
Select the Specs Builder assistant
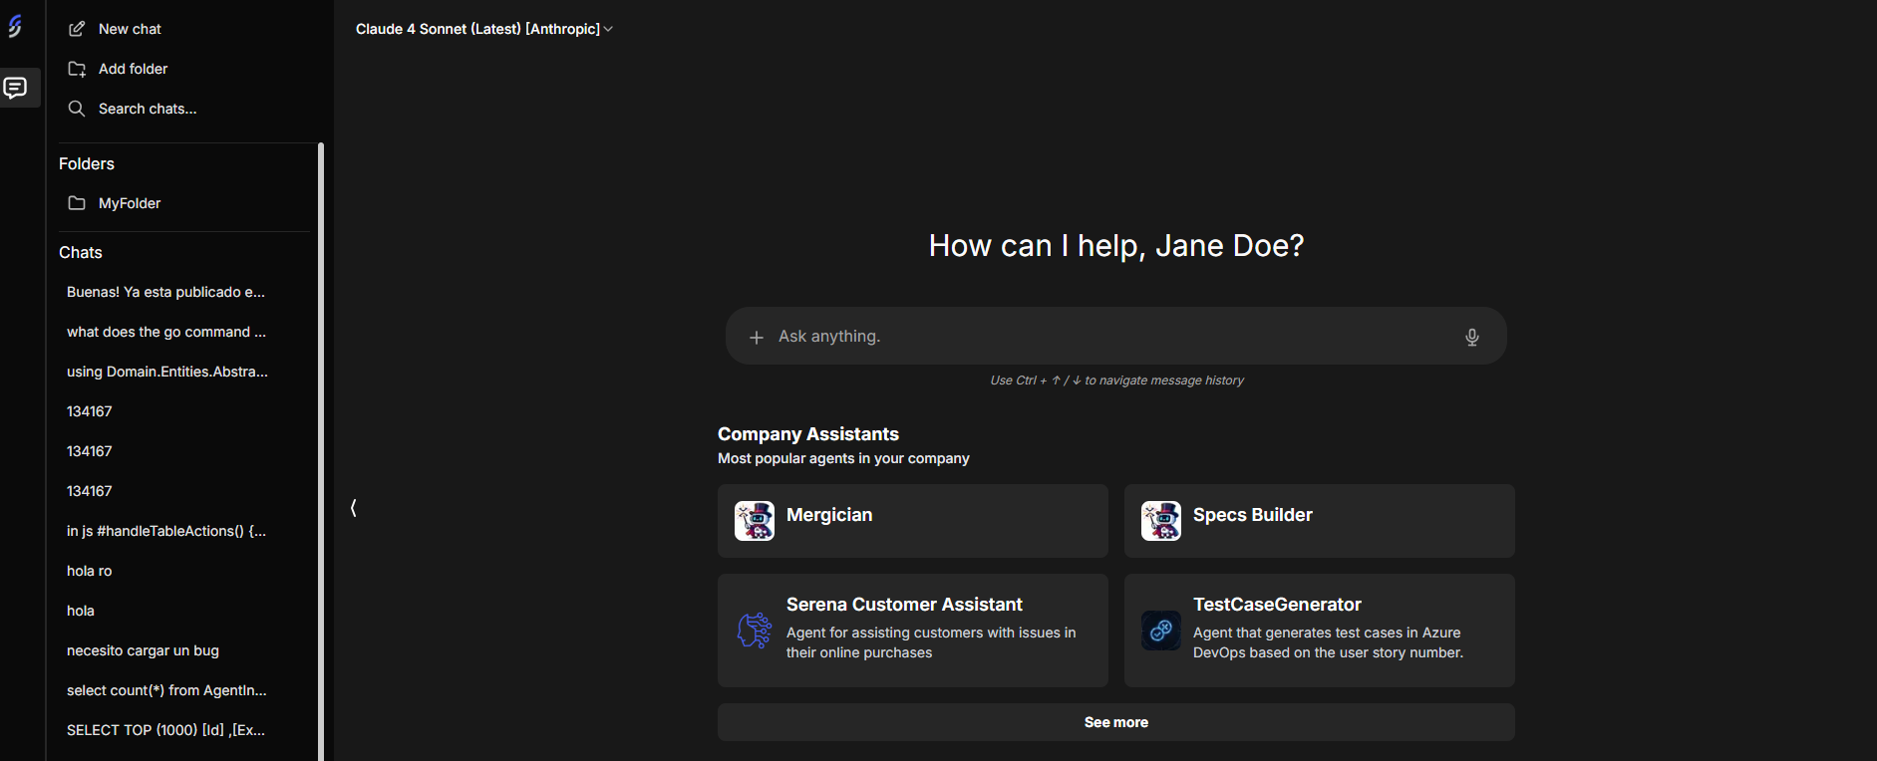(1319, 521)
